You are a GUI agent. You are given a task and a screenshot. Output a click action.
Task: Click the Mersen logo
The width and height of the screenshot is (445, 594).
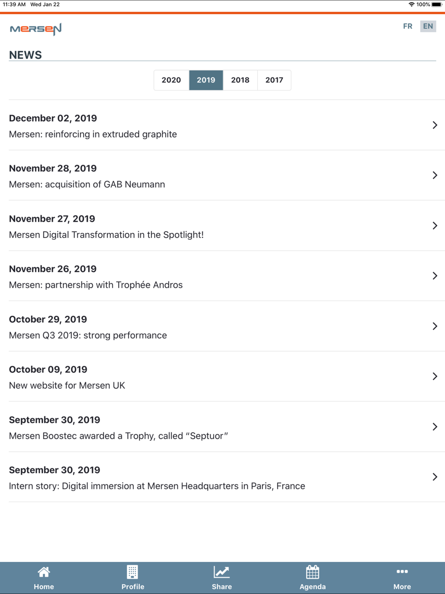[36, 29]
